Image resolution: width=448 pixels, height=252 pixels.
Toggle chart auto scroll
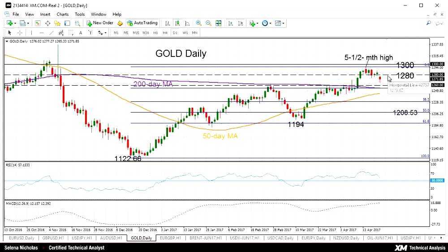[231, 23]
